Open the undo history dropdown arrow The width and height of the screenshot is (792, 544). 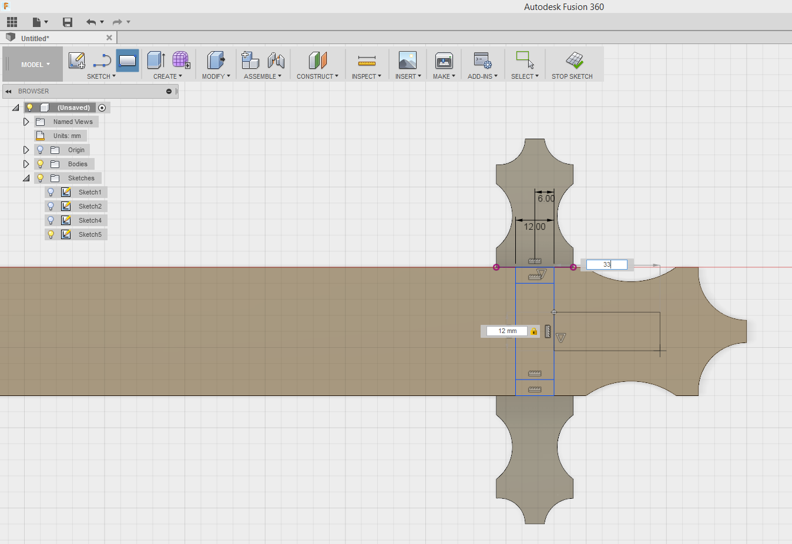point(102,22)
